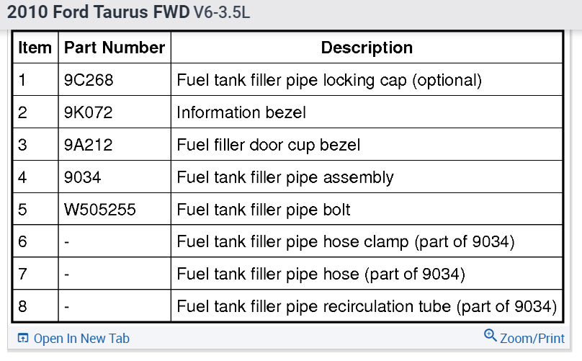The image size is (582, 361).
Task: Click Fuel tank filler pipe assembly description
Action: tap(285, 177)
